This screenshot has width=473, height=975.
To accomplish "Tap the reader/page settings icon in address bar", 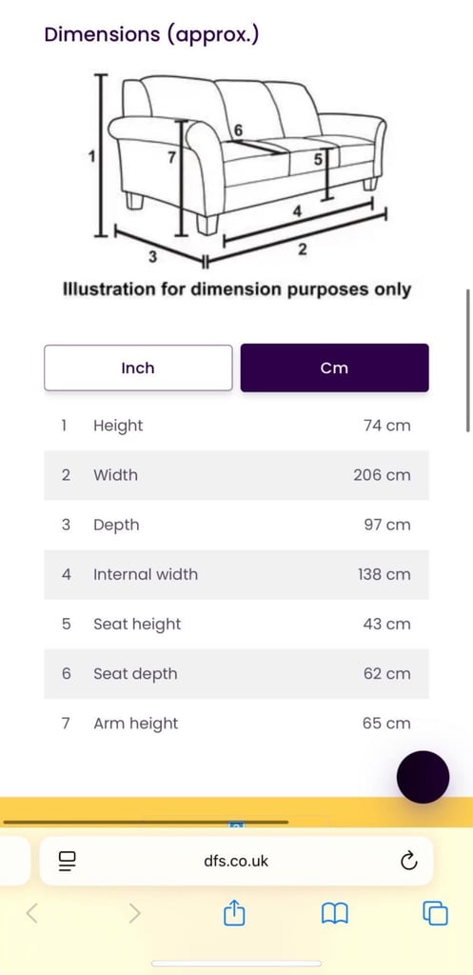I will pos(68,861).
